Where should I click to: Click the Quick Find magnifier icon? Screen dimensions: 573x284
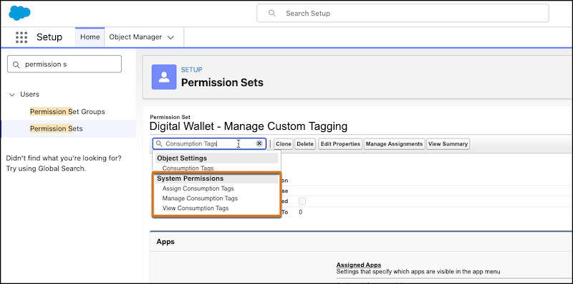click(16, 65)
